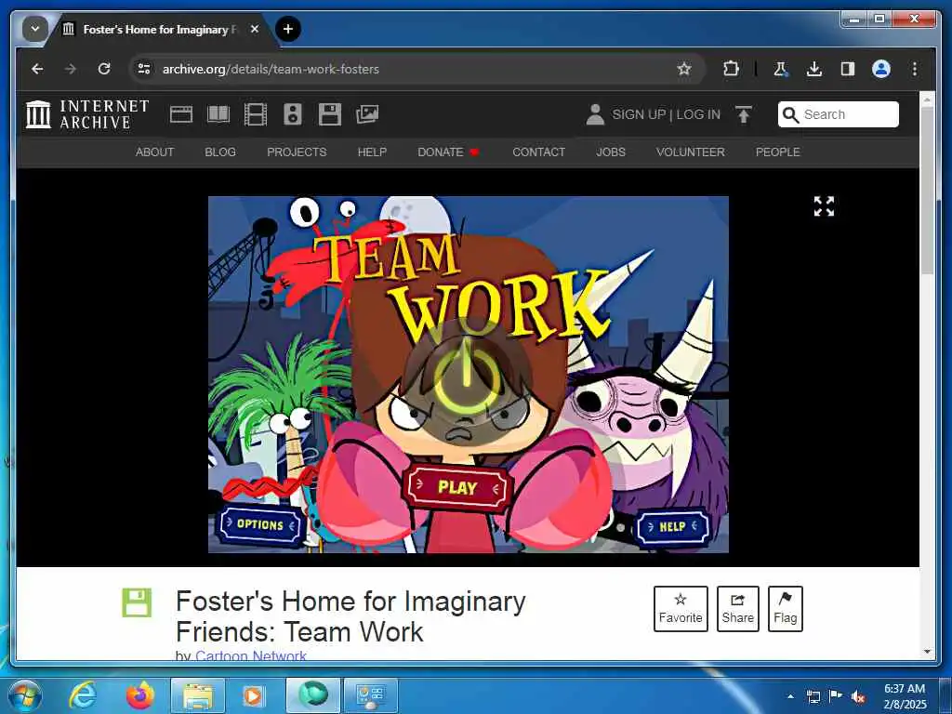Screen dimensions: 952x714
Task: Click the game's PLAY button
Action: tap(457, 487)
